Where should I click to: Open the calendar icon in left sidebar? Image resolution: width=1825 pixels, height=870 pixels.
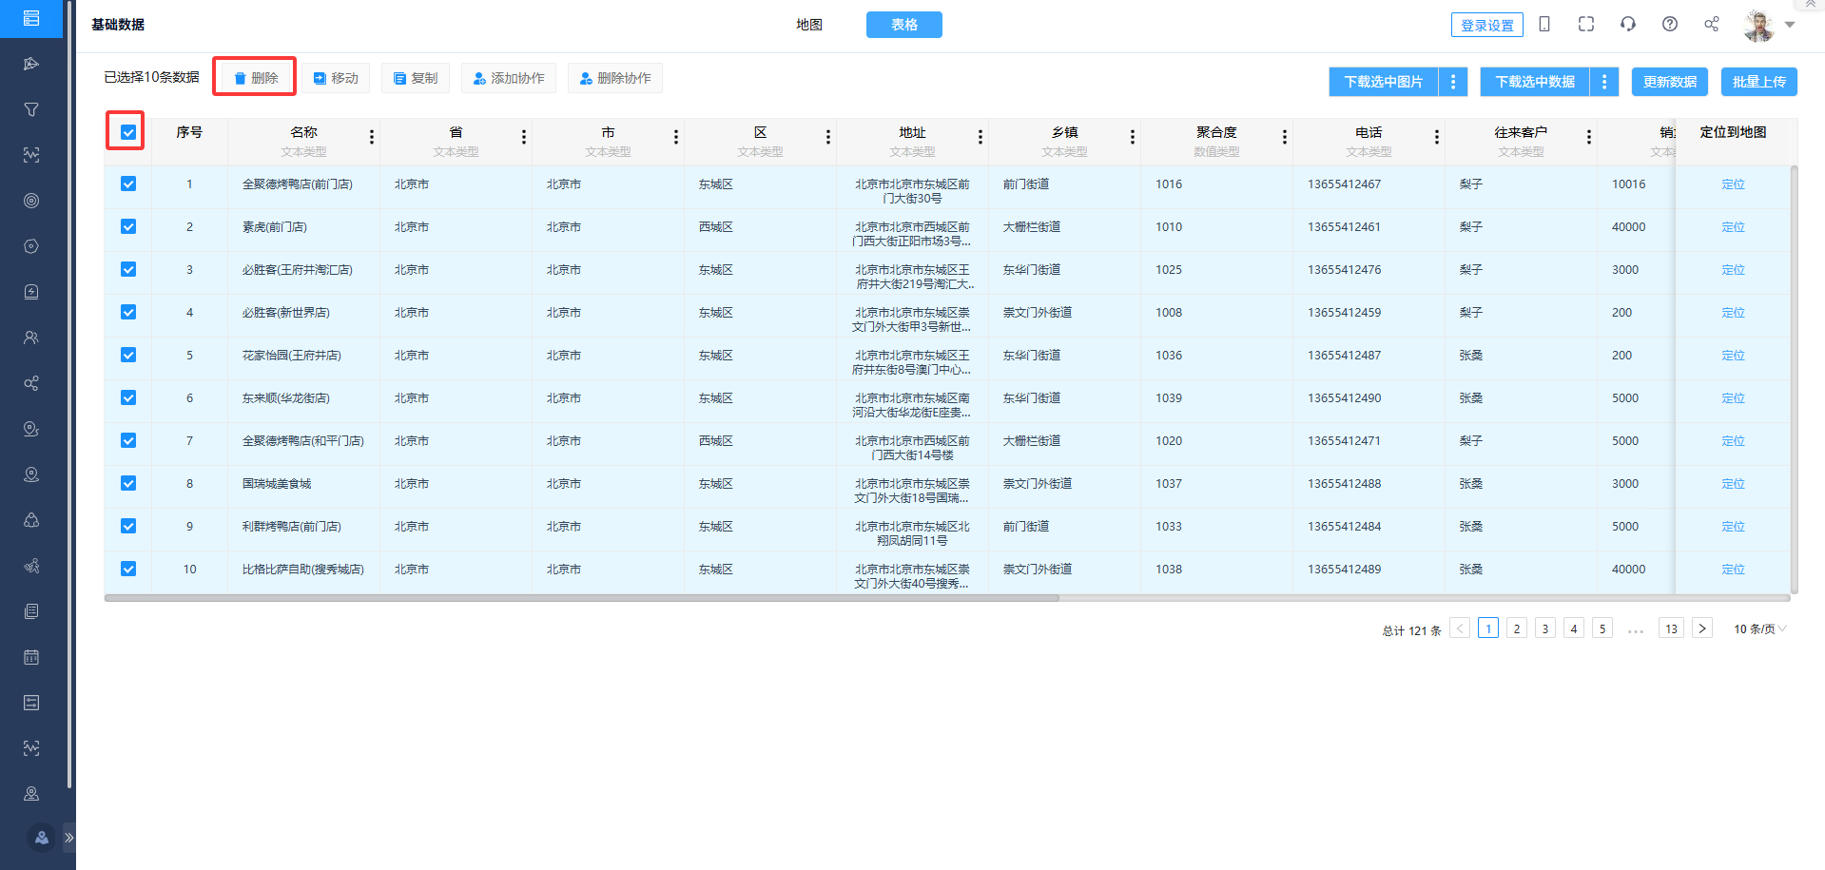31,657
